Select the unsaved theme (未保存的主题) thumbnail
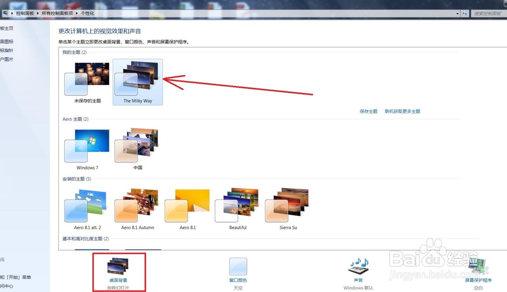This screenshot has width=507, height=292. click(x=87, y=82)
